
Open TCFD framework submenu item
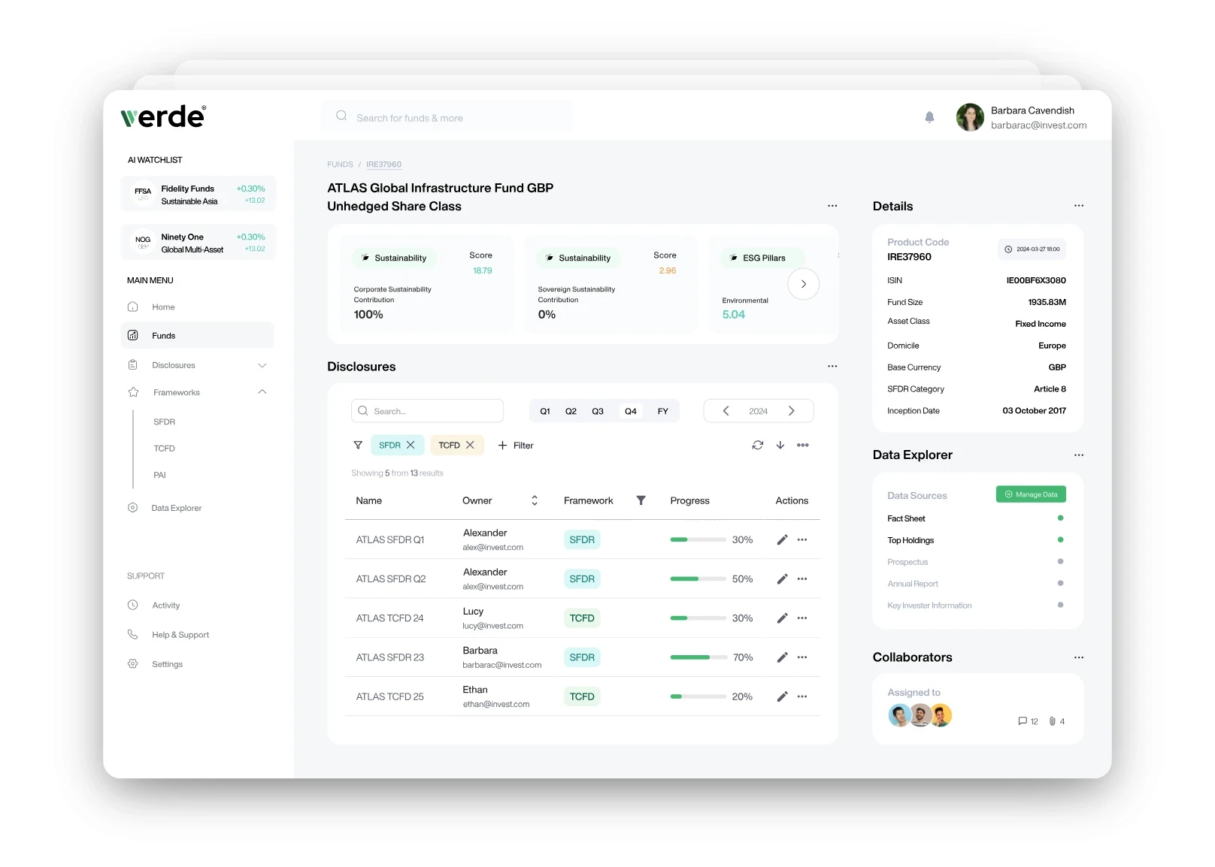(165, 449)
